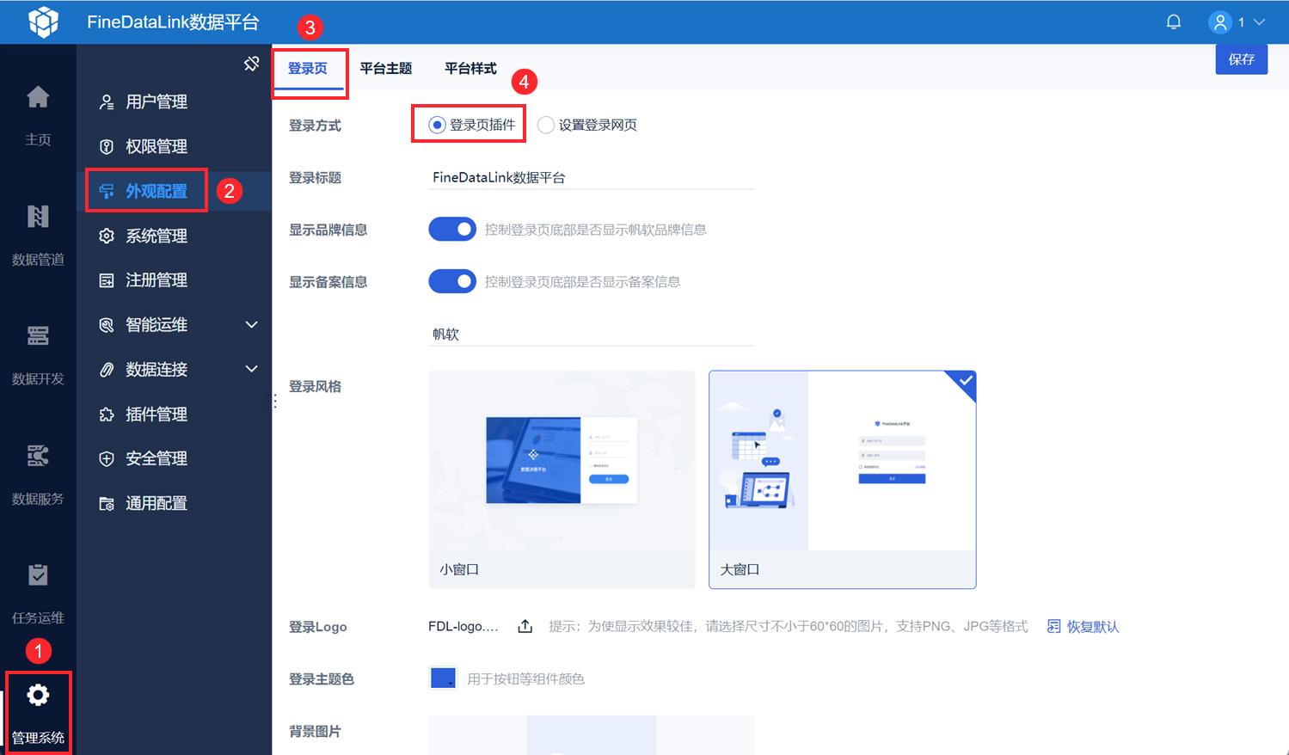Click the 智能运维 icon

point(107,325)
